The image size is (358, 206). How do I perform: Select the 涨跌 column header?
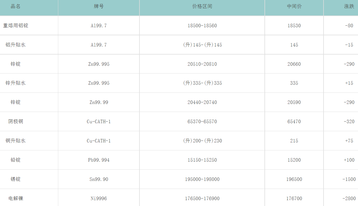tap(349, 6)
